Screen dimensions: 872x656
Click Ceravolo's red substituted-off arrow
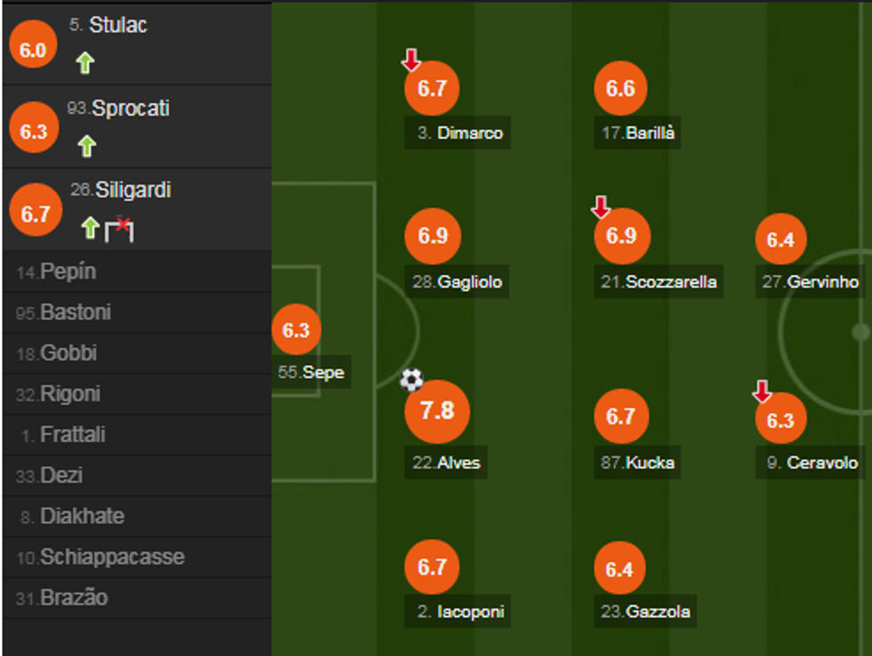pyautogui.click(x=762, y=390)
